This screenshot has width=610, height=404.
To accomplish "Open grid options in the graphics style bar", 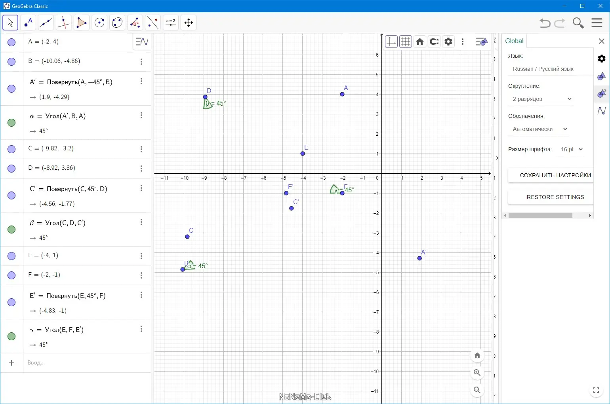I will click(406, 42).
